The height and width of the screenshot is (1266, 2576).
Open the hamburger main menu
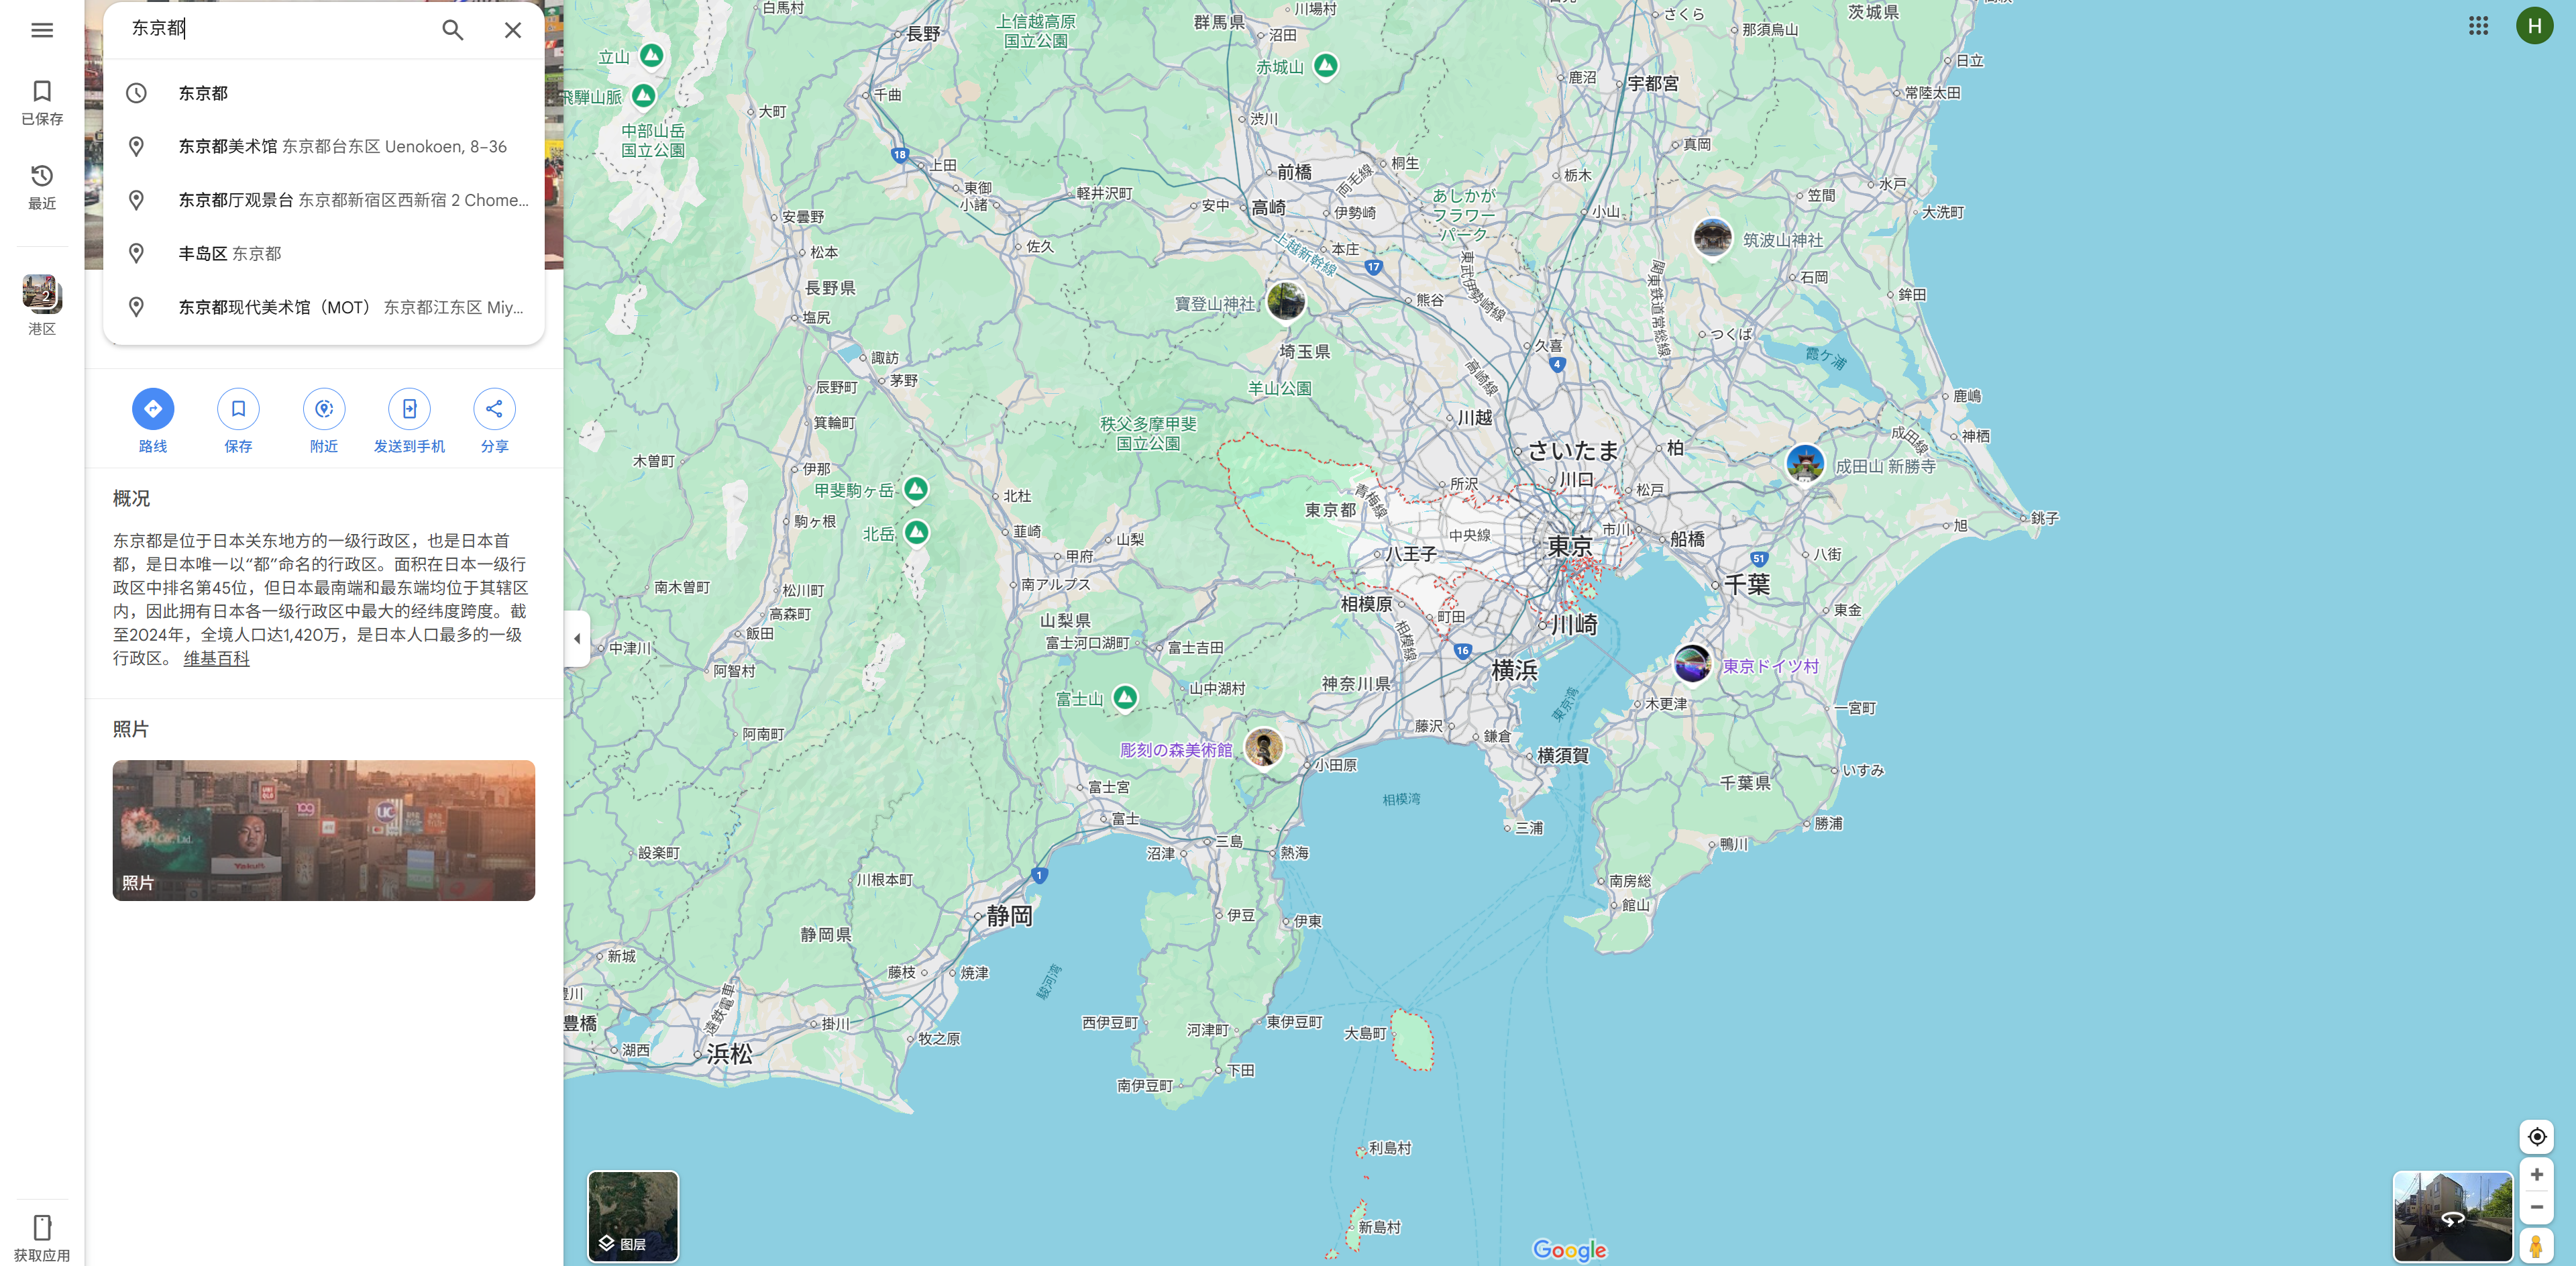click(x=42, y=30)
